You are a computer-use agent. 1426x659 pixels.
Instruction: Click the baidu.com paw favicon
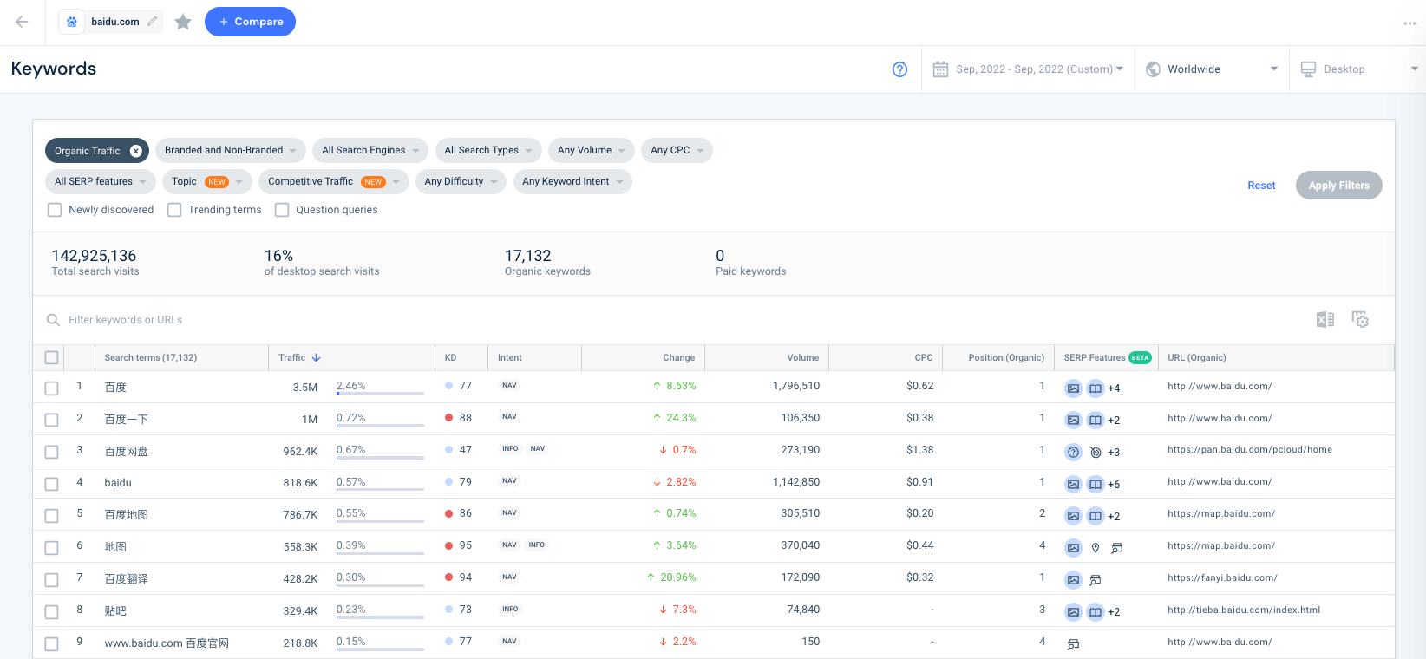click(72, 22)
